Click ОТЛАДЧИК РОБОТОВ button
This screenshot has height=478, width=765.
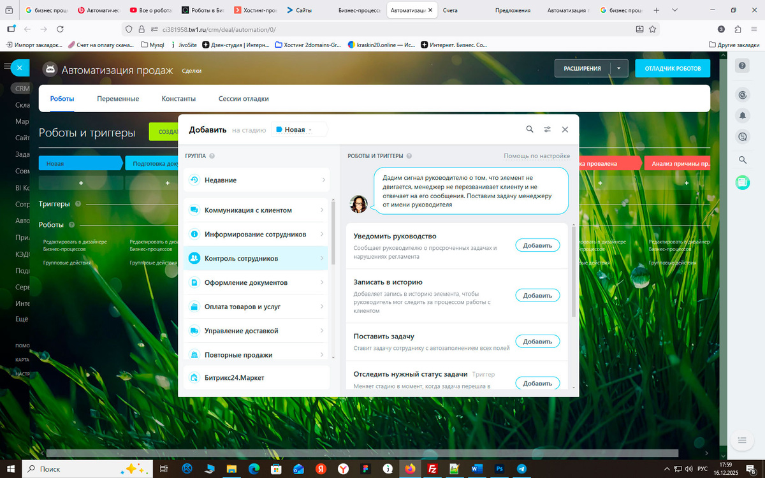[673, 68]
